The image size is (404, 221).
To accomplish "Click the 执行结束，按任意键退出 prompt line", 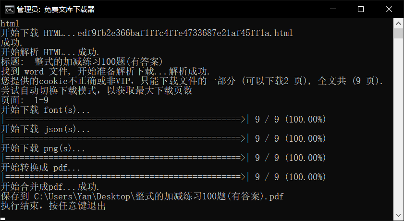I will 53,206.
